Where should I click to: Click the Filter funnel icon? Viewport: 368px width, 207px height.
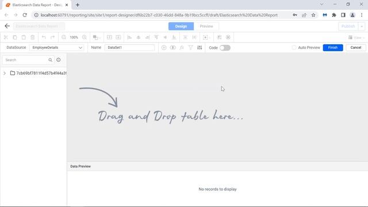tap(190, 48)
